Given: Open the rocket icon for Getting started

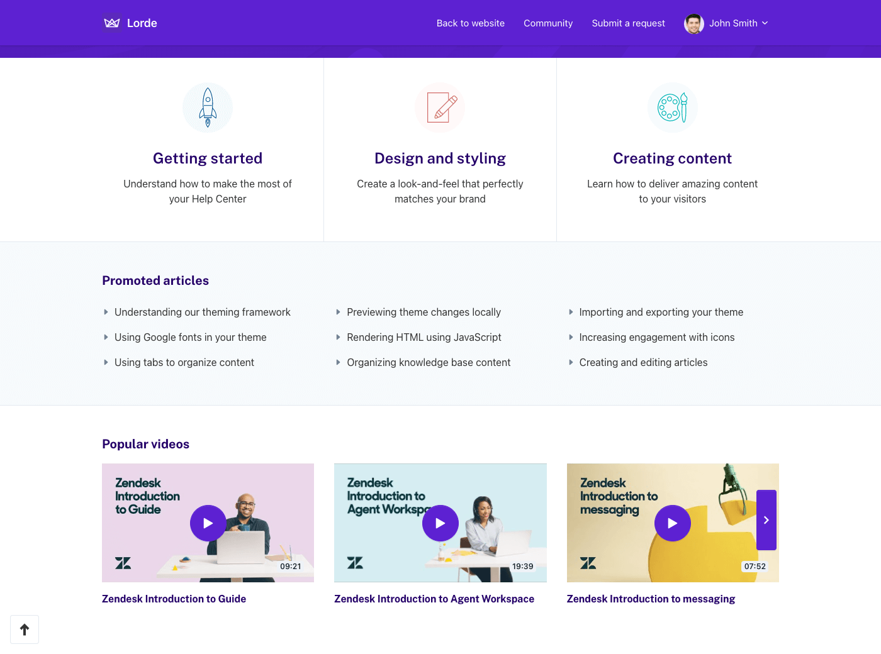Looking at the screenshot, I should 208,108.
